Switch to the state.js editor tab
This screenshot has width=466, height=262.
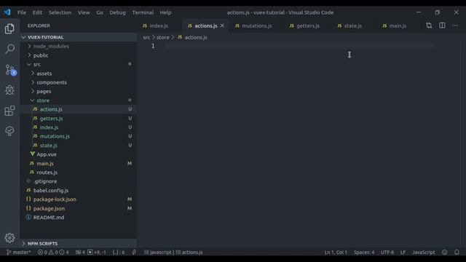click(x=352, y=26)
